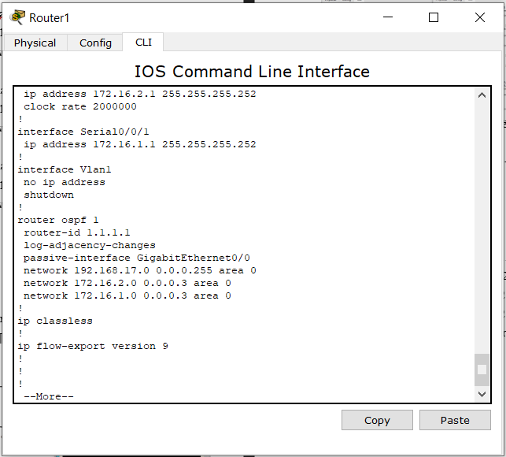Select the CLI tab
Image resolution: width=506 pixels, height=457 pixels.
[x=143, y=43]
